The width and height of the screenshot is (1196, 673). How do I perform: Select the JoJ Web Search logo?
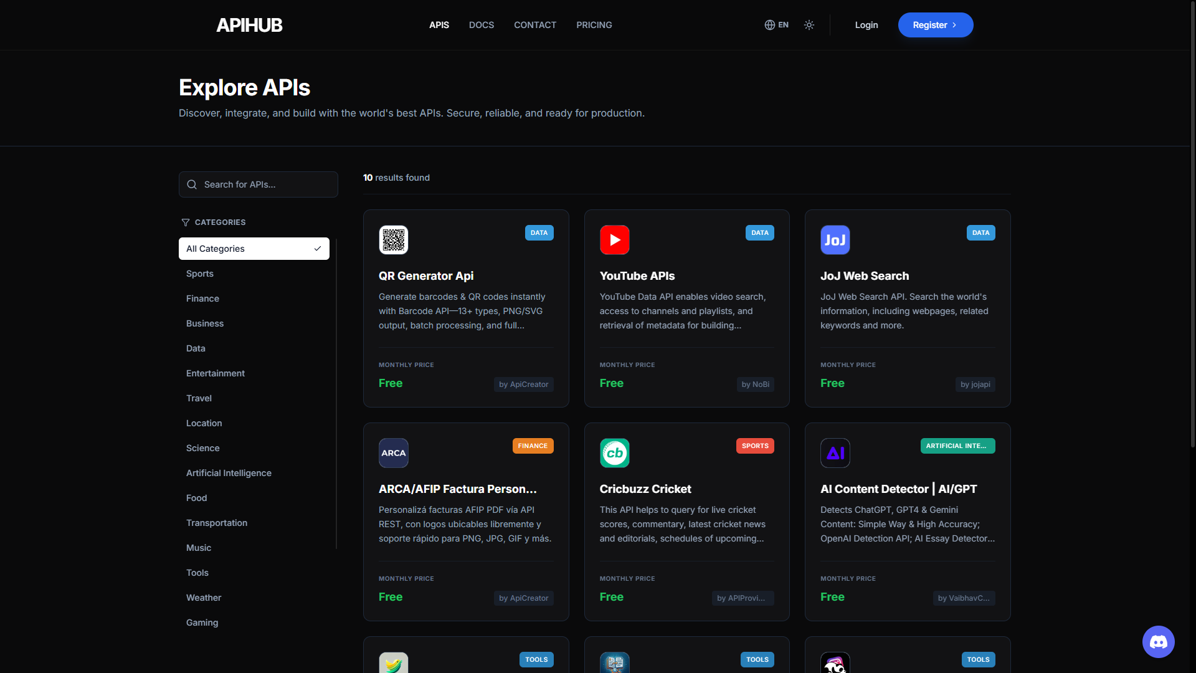(x=835, y=239)
